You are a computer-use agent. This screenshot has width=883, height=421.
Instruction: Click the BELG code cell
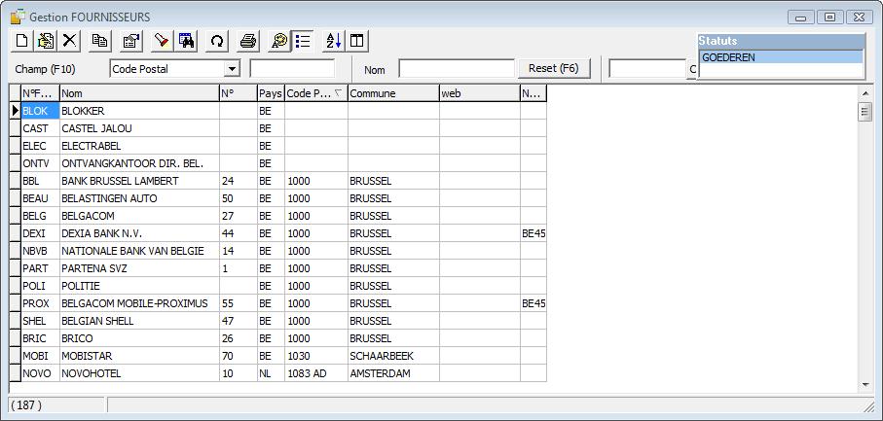[40, 216]
